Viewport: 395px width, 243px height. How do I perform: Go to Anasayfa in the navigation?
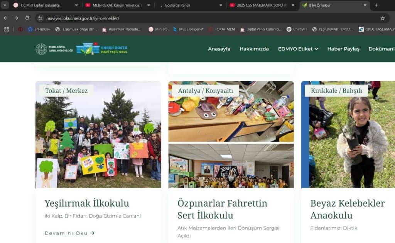coord(219,49)
